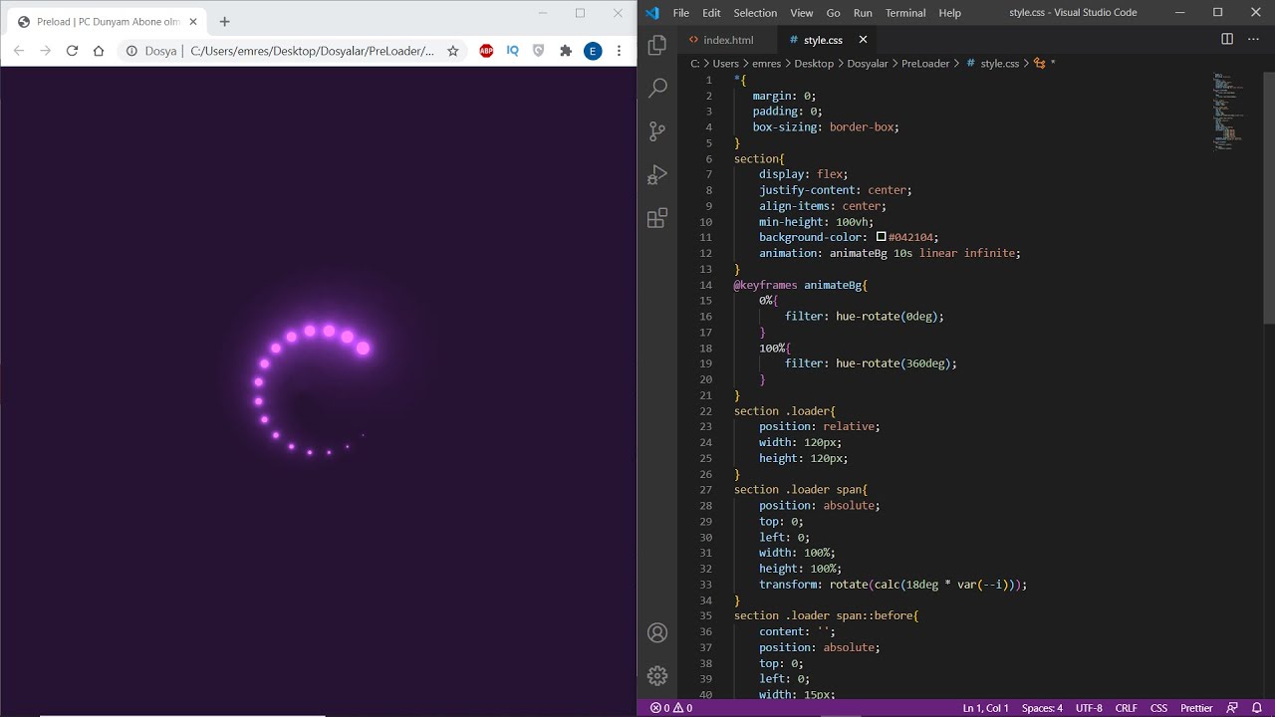Open the Search view icon
Image resolution: width=1275 pixels, height=717 pixels.
click(657, 88)
